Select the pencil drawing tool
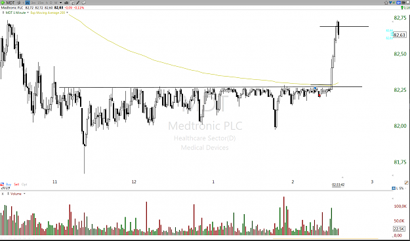Screen dimensions: 410x241 pyautogui.click(x=77, y=3)
